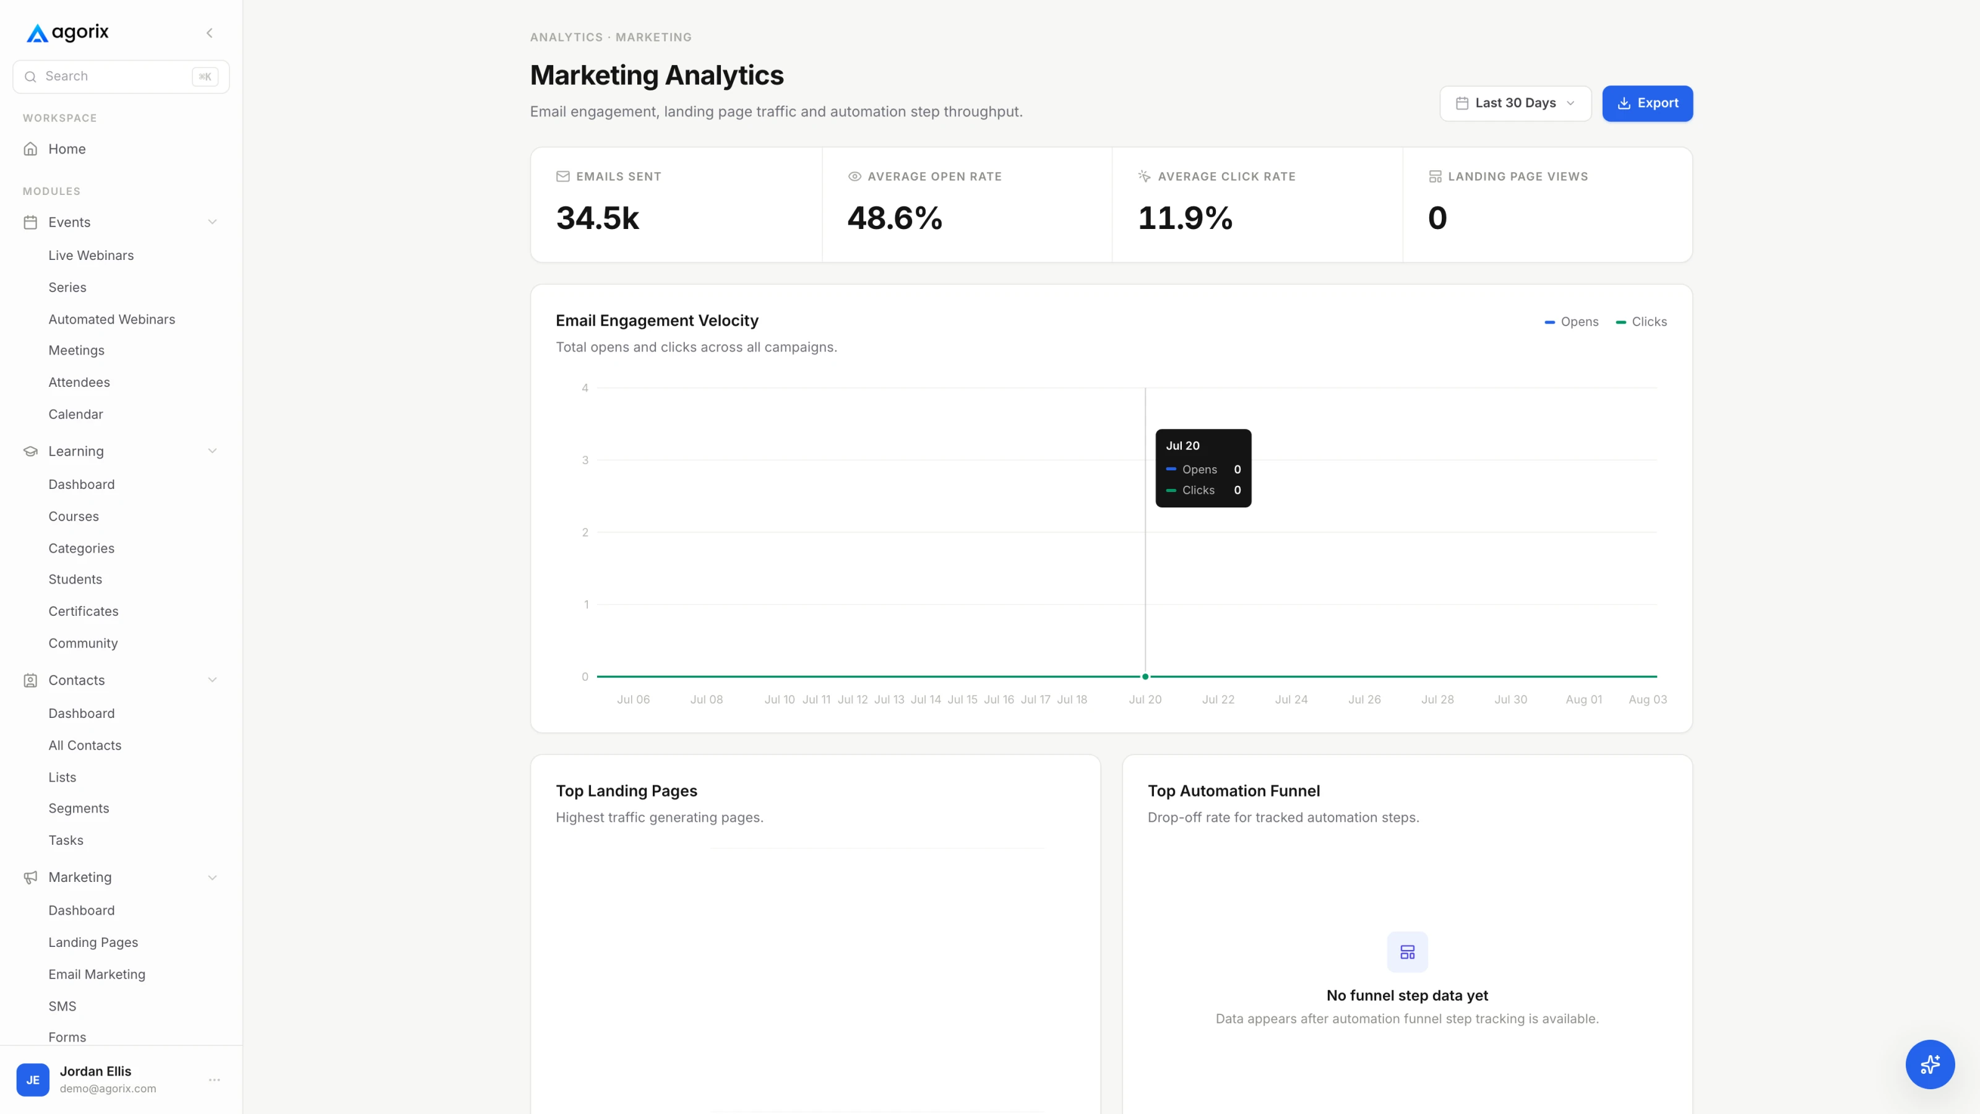The height and width of the screenshot is (1114, 1980).
Task: Open All Contacts
Action: coord(85,746)
